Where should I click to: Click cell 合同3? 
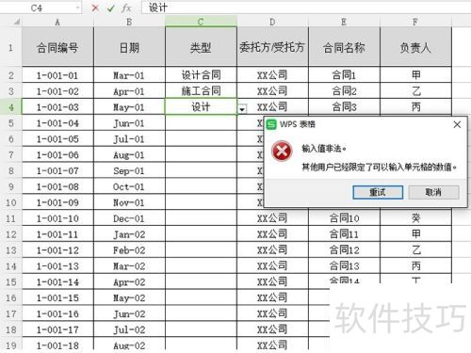coord(344,107)
